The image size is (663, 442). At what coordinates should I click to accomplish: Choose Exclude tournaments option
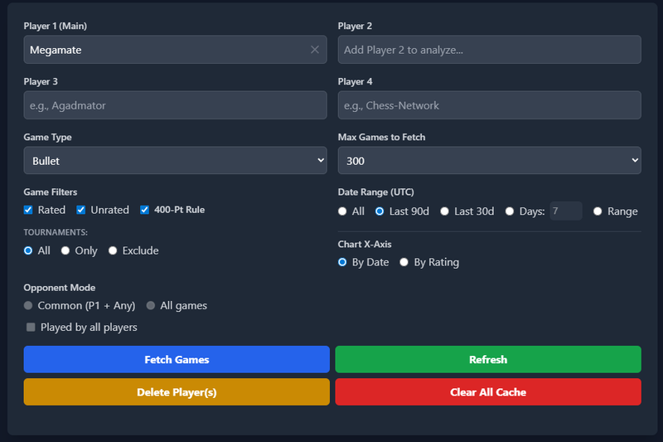coord(113,250)
